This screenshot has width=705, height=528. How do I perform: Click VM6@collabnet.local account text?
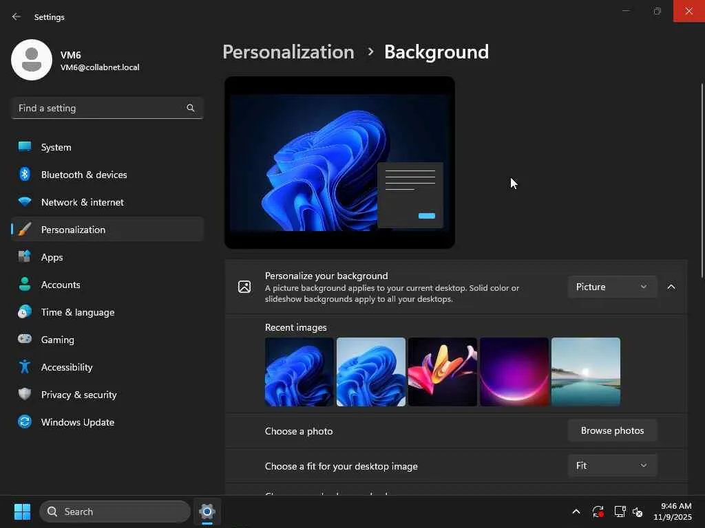click(100, 67)
